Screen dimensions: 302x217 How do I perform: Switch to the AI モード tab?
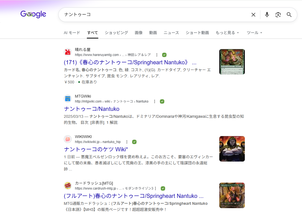pyautogui.click(x=72, y=33)
